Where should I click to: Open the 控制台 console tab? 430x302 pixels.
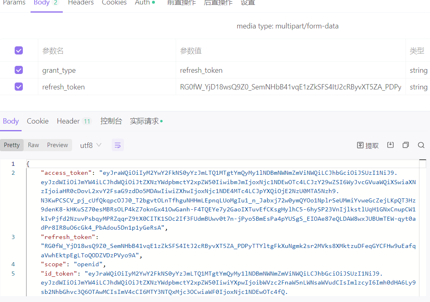click(111, 121)
